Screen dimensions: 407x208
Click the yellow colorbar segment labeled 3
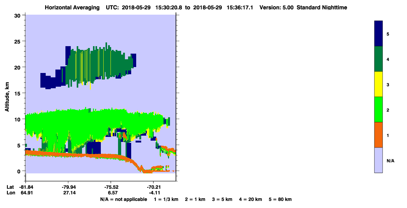pos(378,84)
